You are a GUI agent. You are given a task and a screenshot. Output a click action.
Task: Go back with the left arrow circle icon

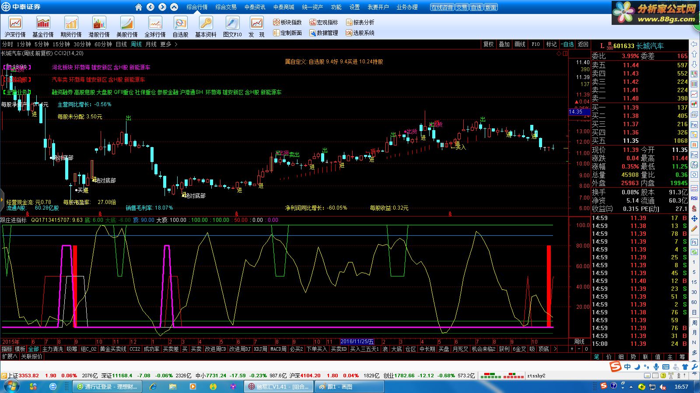pyautogui.click(x=150, y=7)
